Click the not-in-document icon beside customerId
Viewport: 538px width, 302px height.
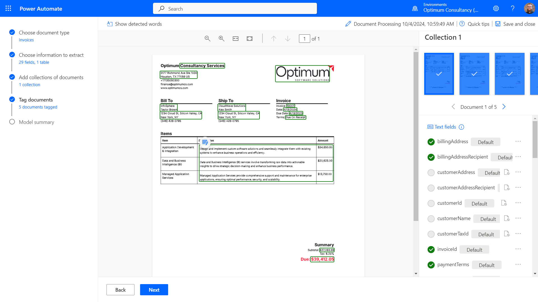pos(504,203)
